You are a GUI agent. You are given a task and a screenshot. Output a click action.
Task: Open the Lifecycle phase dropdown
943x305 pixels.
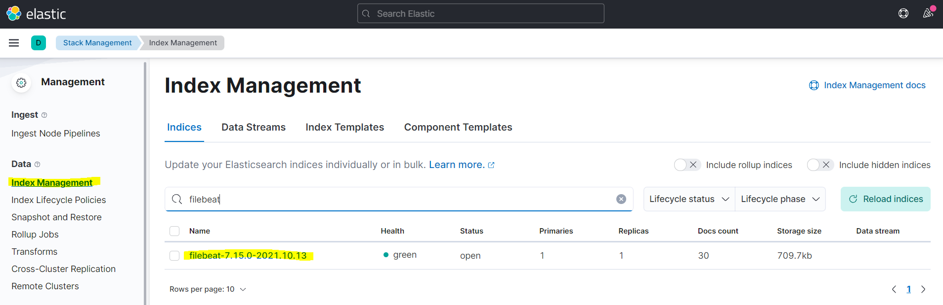780,199
